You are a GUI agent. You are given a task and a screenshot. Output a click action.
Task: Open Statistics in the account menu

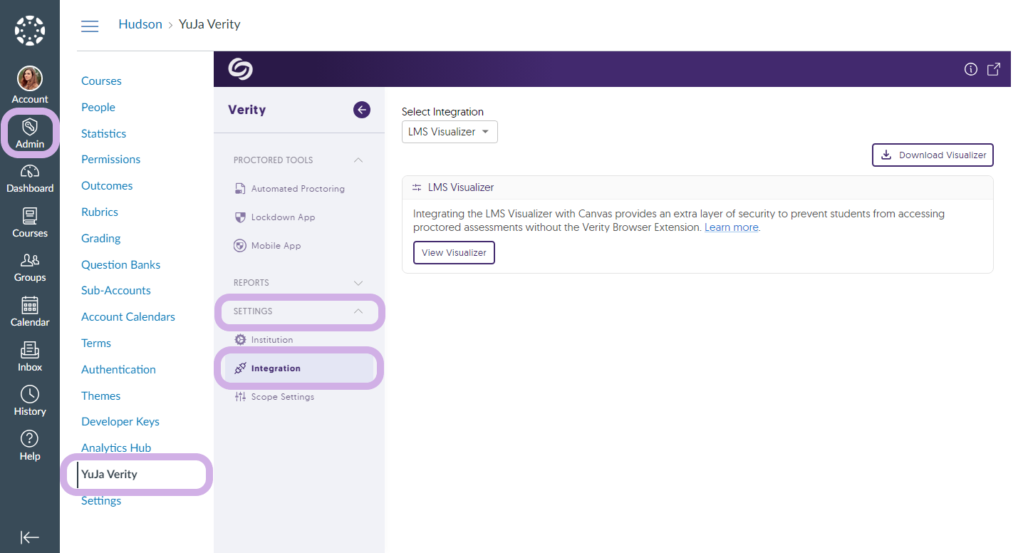(x=103, y=134)
